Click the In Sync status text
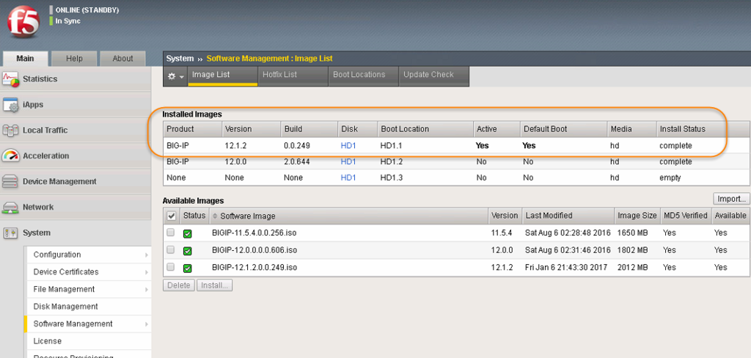The width and height of the screenshot is (751, 358). (68, 21)
